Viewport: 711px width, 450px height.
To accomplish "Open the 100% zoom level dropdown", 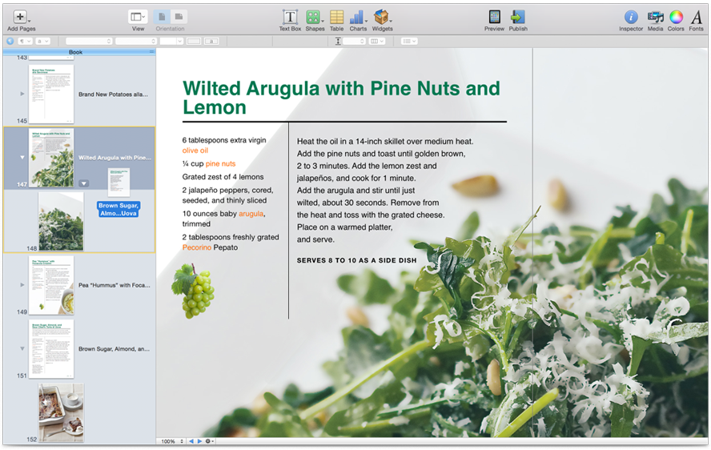I will 171,441.
